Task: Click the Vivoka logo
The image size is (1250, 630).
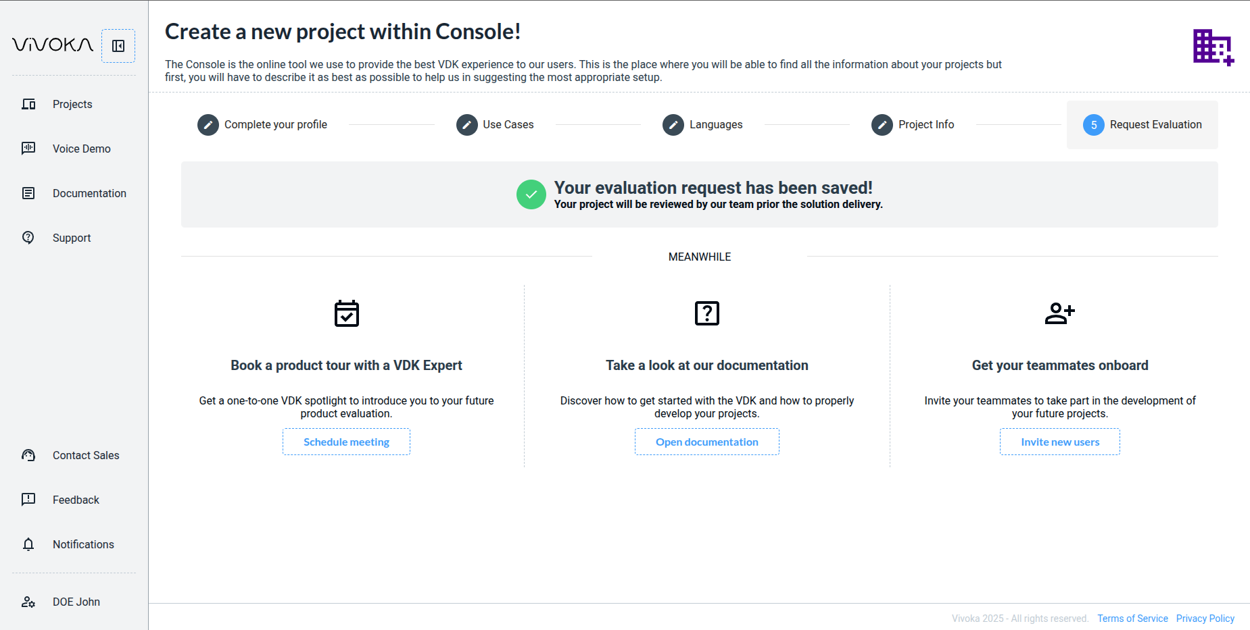Action: (53, 45)
